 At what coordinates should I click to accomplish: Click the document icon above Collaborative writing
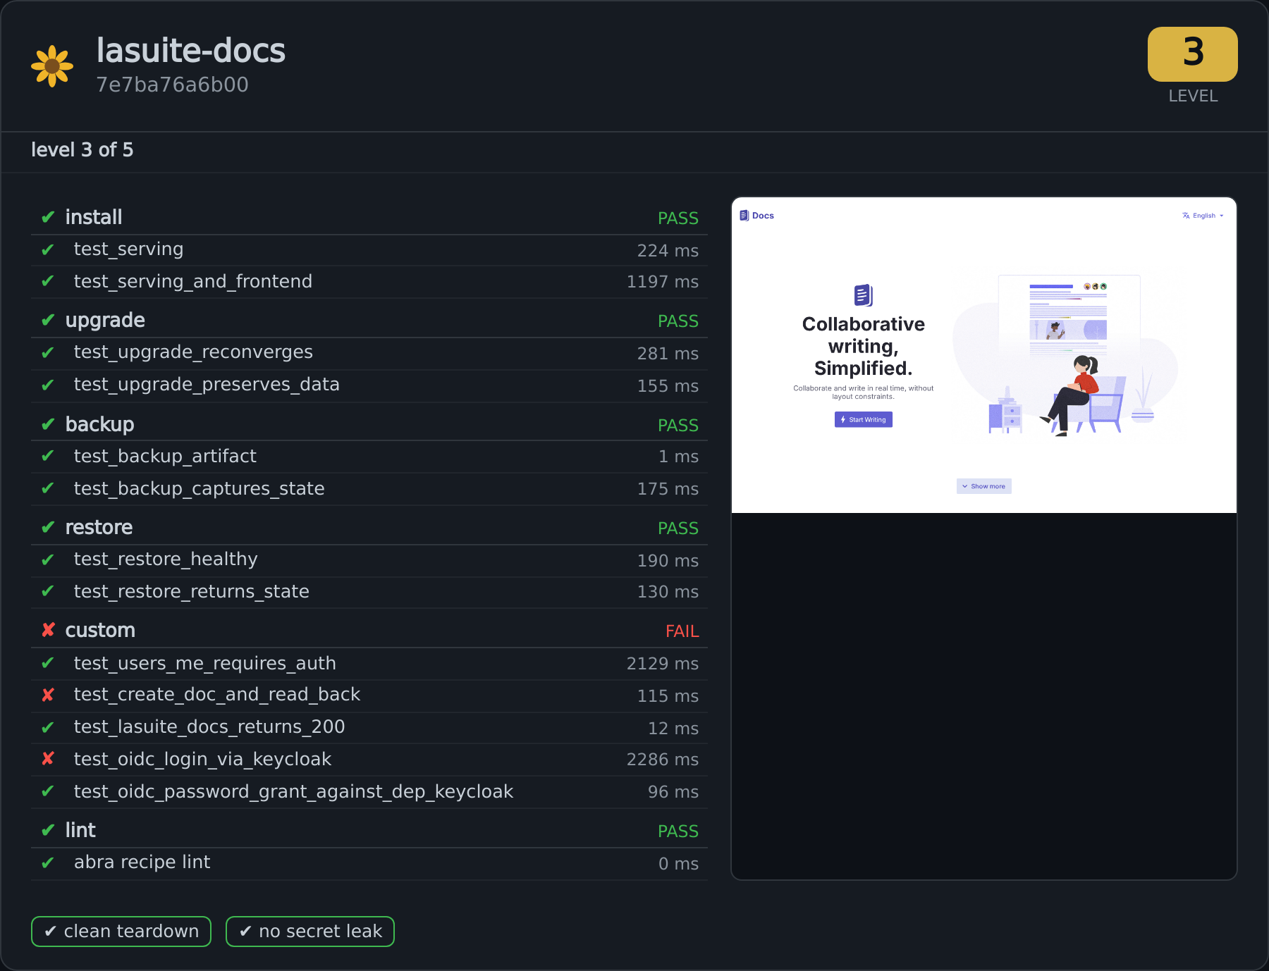tap(864, 295)
